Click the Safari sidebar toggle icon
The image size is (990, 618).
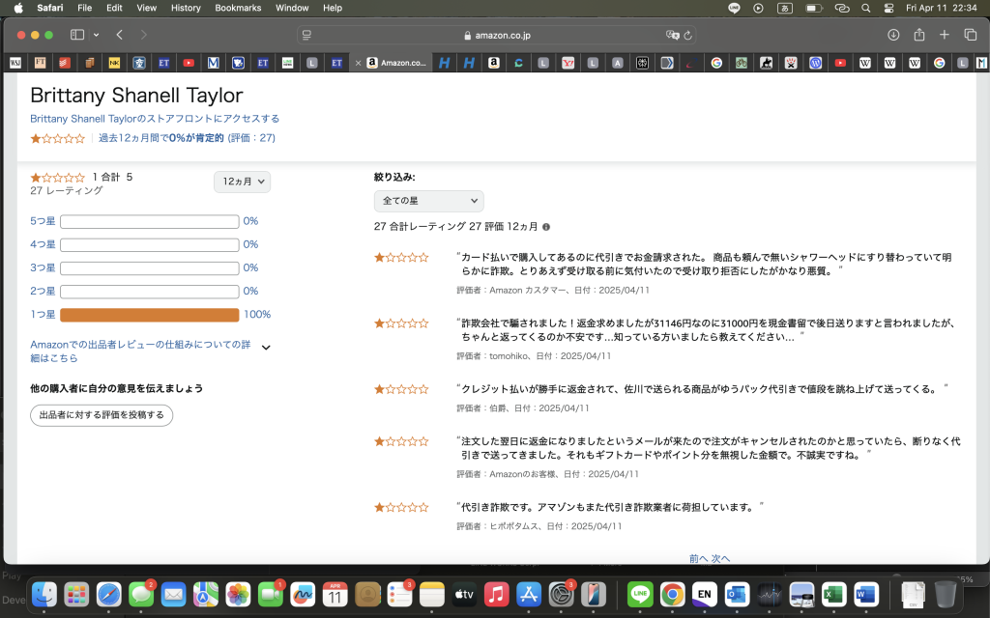point(77,35)
